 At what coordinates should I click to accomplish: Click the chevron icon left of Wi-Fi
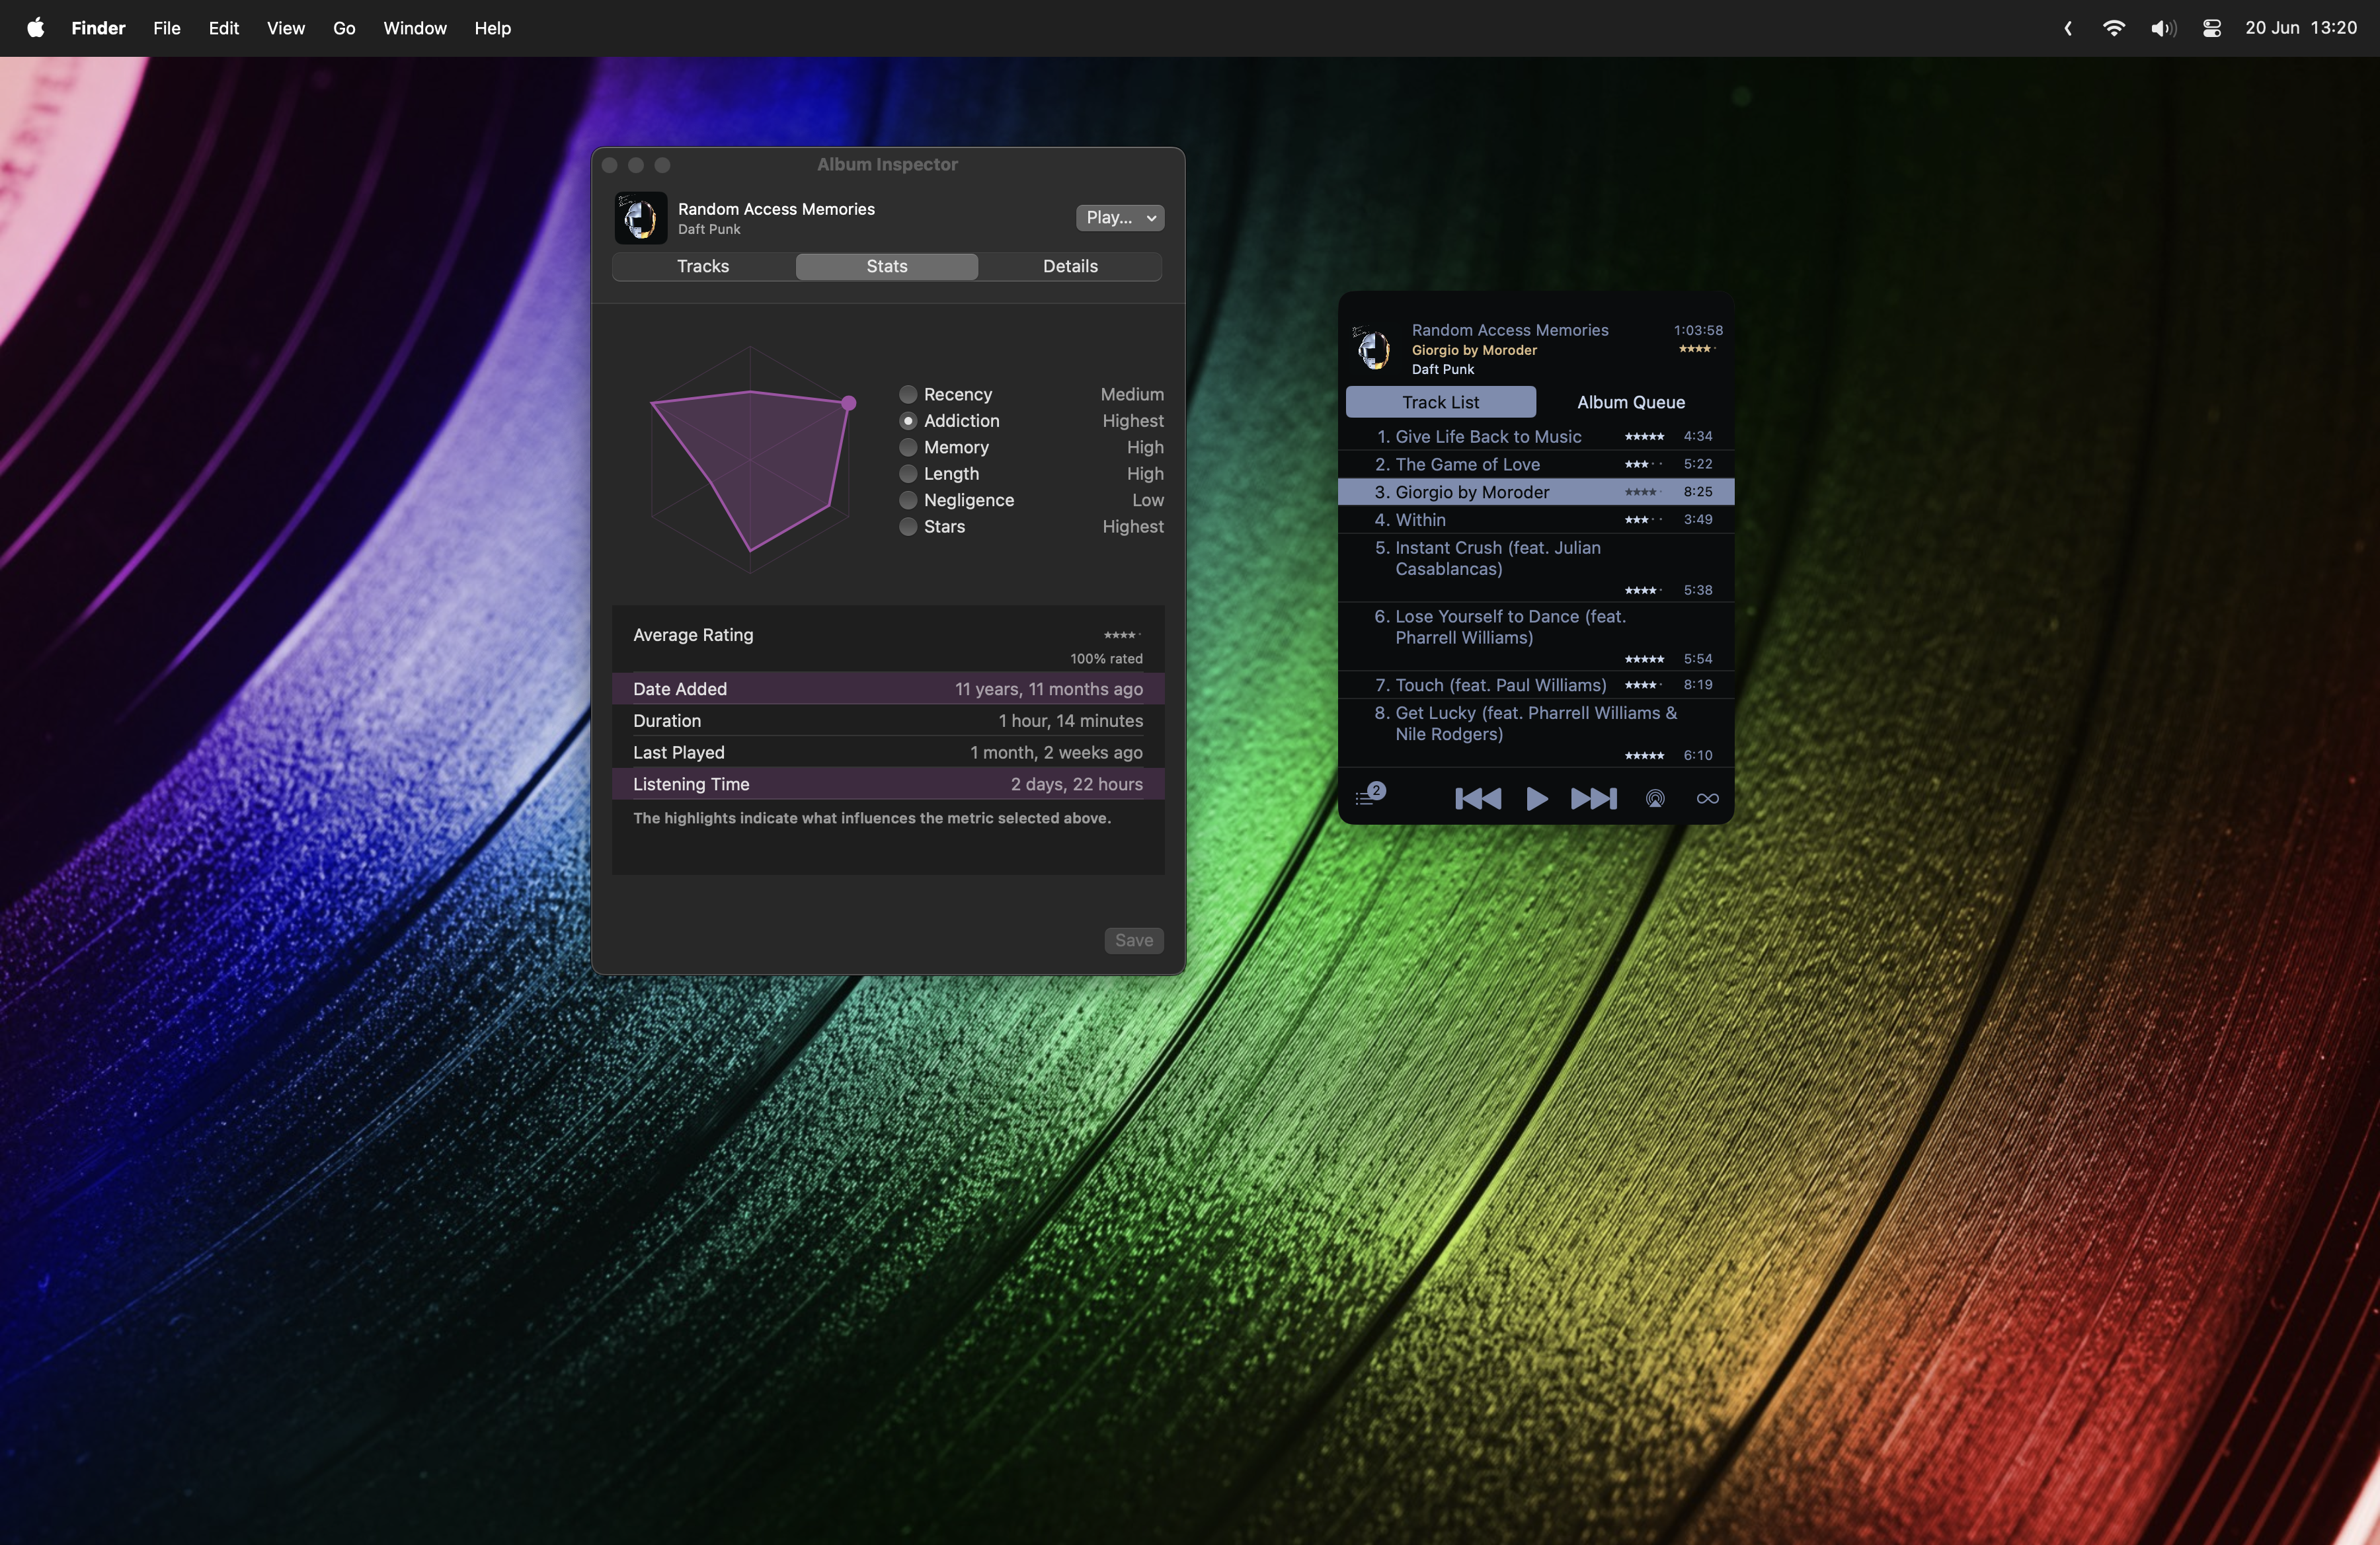pos(2068,28)
